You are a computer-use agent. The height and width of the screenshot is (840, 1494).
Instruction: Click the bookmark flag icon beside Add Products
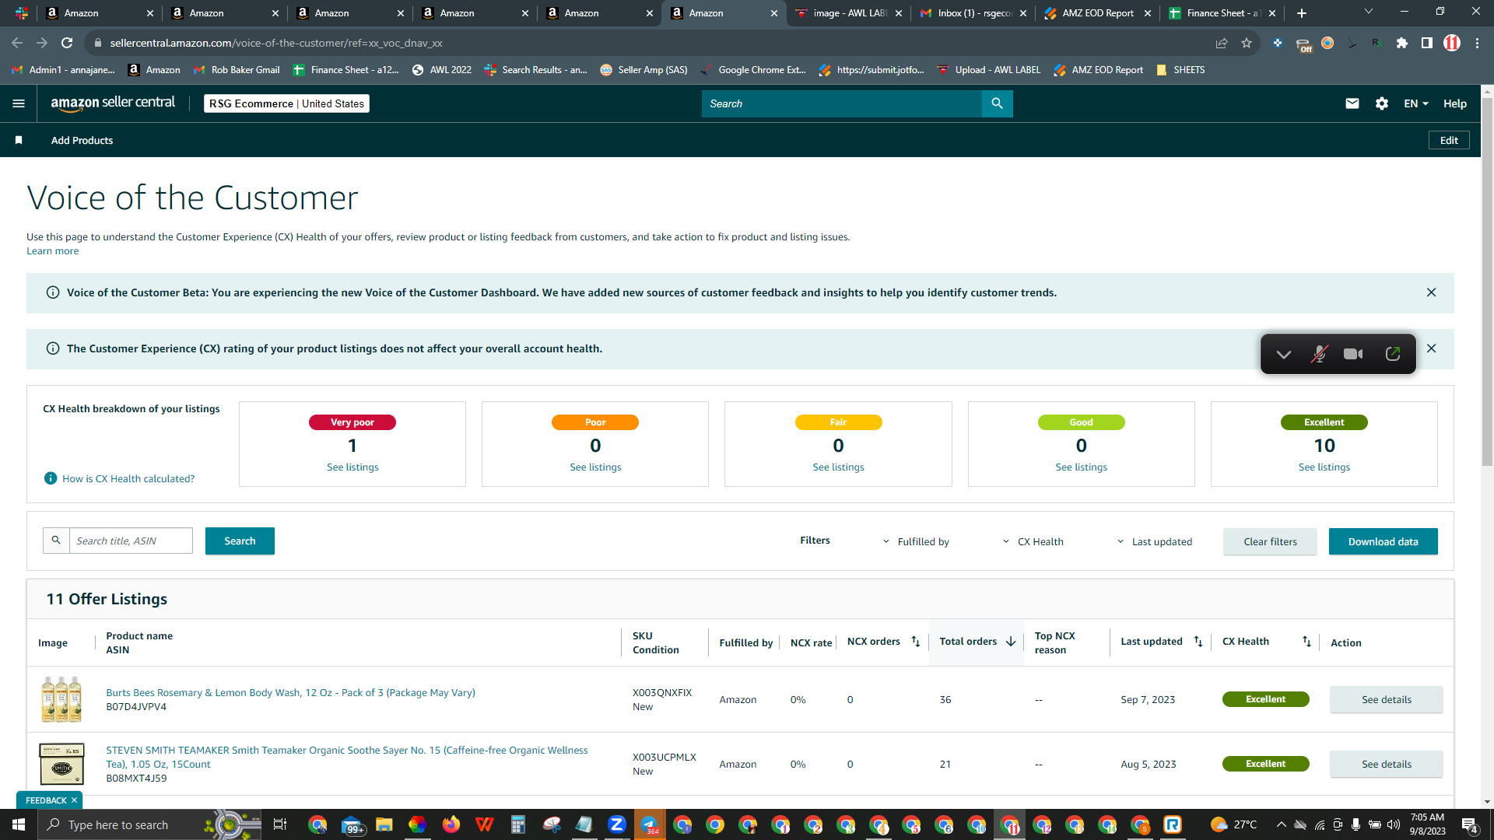(19, 140)
